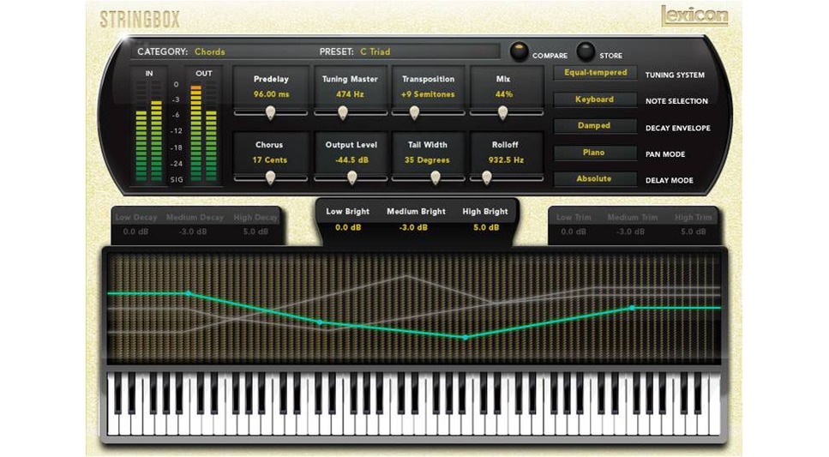This screenshot has width=829, height=457.
Task: Click the first green curve node on left
Action: 189,293
